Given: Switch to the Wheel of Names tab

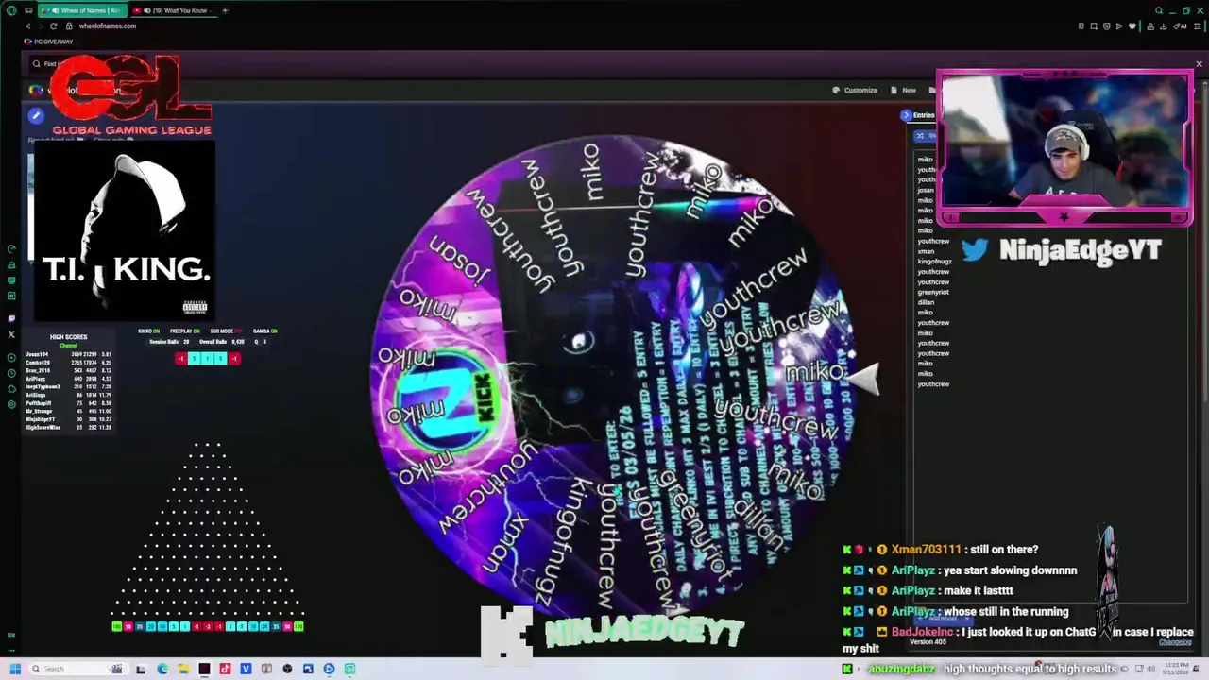Looking at the screenshot, I should tap(82, 10).
